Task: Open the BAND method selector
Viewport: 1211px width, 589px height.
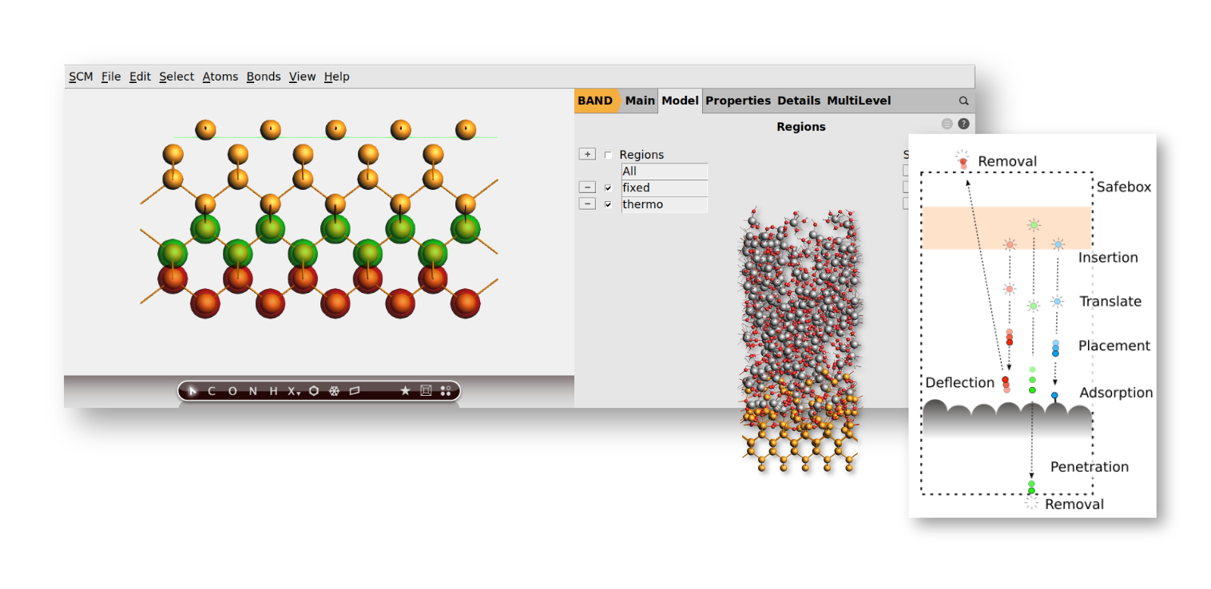Action: click(596, 101)
